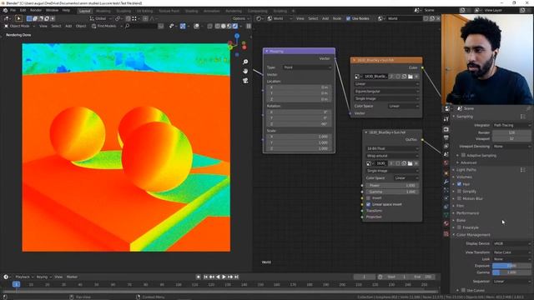Unlink the image with X in the orange HDR node
This screenshot has height=300, width=534.
(416, 77)
